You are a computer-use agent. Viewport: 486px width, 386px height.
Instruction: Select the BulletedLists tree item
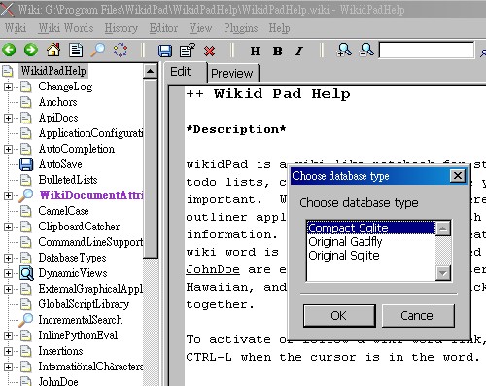[x=68, y=180]
